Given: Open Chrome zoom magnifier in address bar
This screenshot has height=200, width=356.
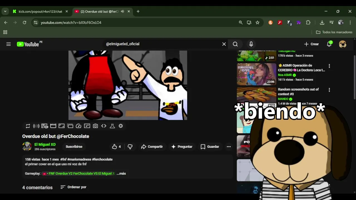Looking at the screenshot, I should click(241, 22).
